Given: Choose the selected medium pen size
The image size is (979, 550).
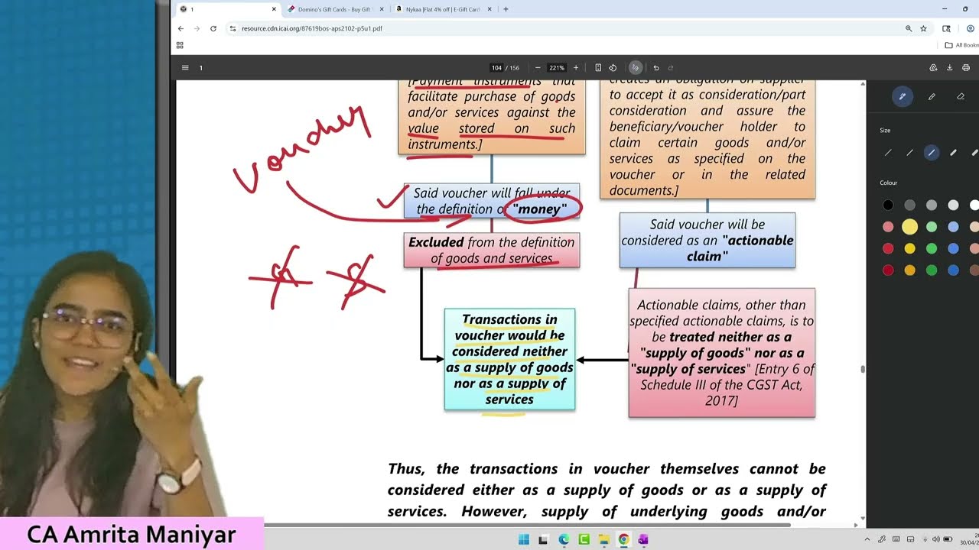Looking at the screenshot, I should coord(931,153).
